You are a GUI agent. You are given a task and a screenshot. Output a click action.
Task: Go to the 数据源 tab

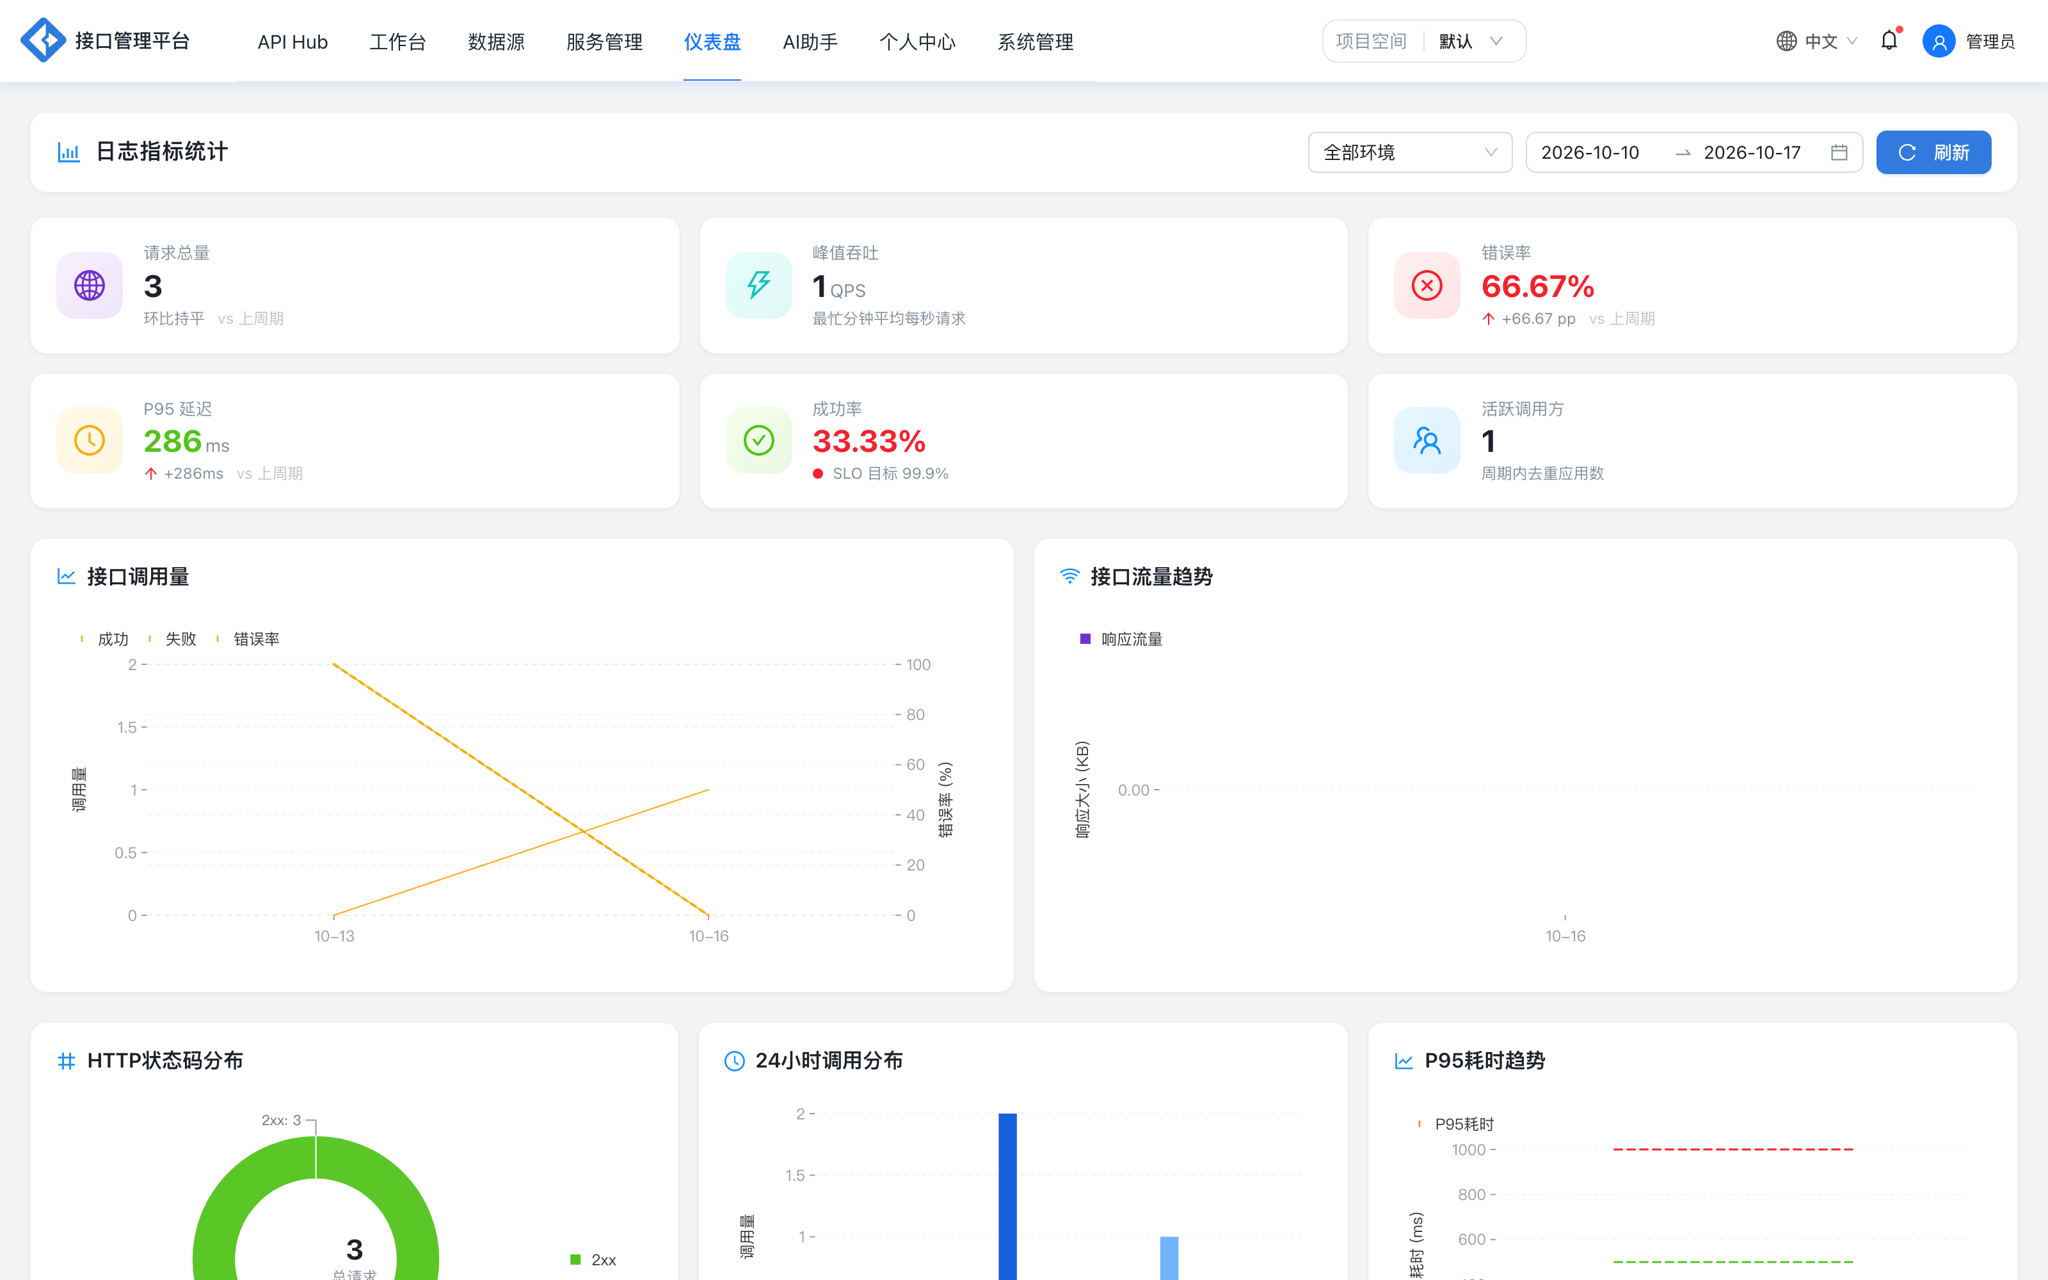click(x=497, y=42)
